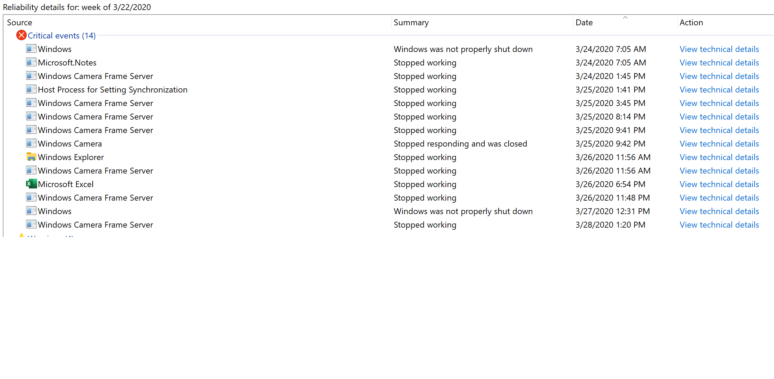Click the Camera Frame Server icon at 8:14 PM
The height and width of the screenshot is (379, 774).
[31, 116]
